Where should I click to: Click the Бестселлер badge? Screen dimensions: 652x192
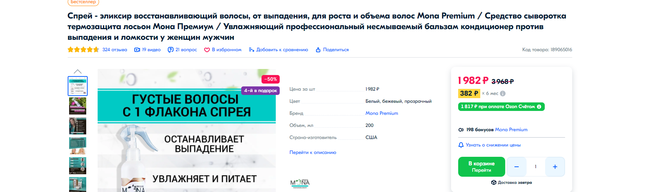point(83,2)
